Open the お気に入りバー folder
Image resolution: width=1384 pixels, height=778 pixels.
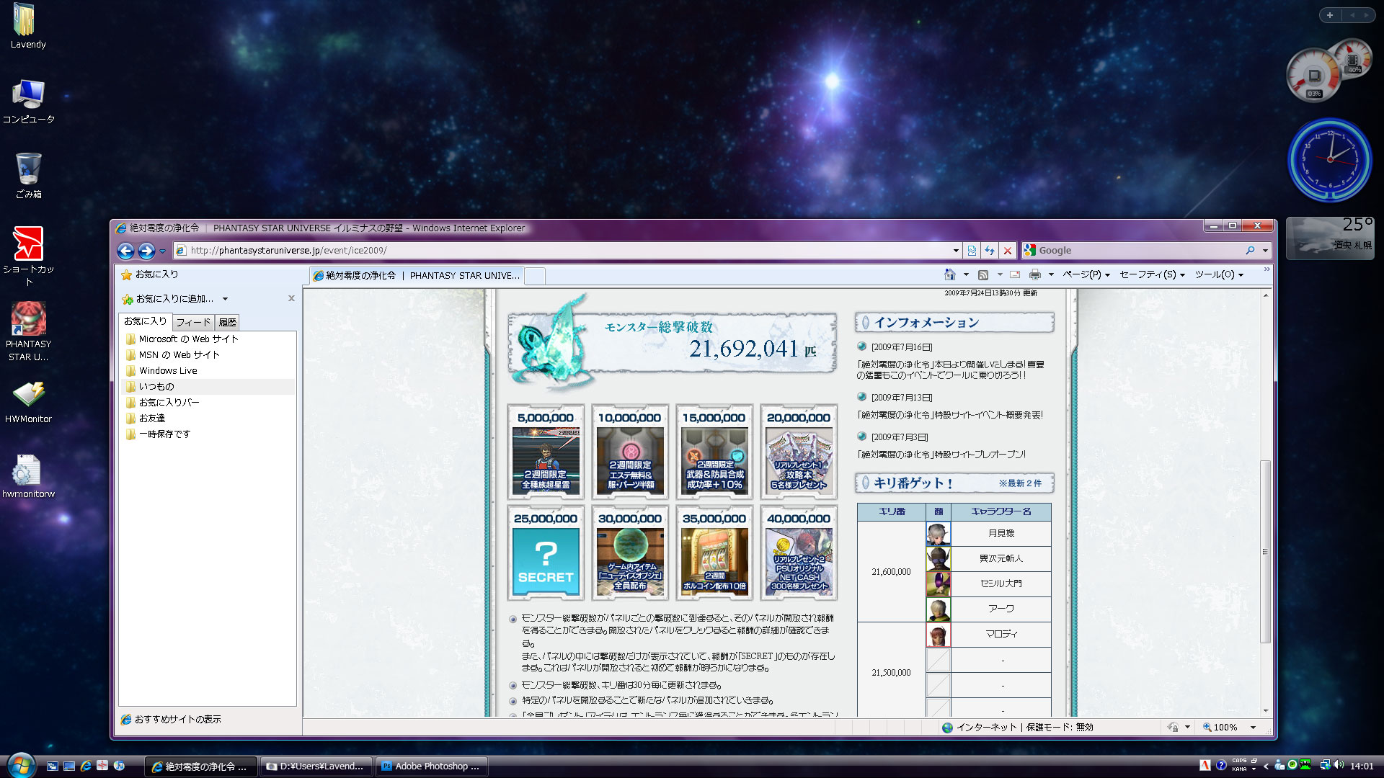click(162, 402)
